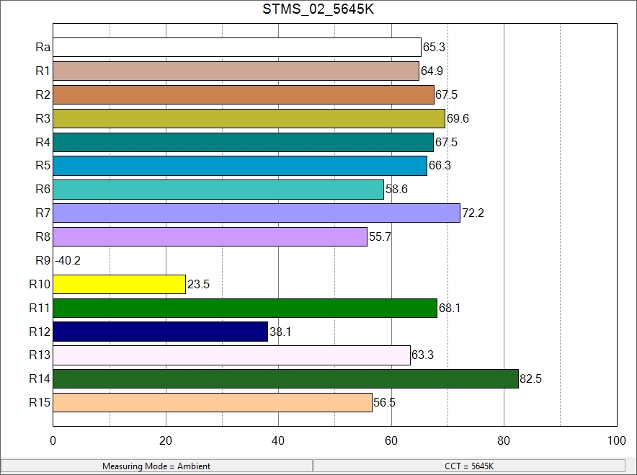Click the 38.1 value label
This screenshot has height=475, width=637.
pyautogui.click(x=280, y=332)
